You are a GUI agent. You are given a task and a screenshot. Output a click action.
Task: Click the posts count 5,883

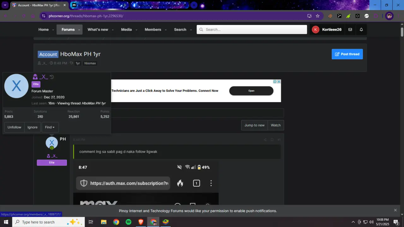click(9, 117)
